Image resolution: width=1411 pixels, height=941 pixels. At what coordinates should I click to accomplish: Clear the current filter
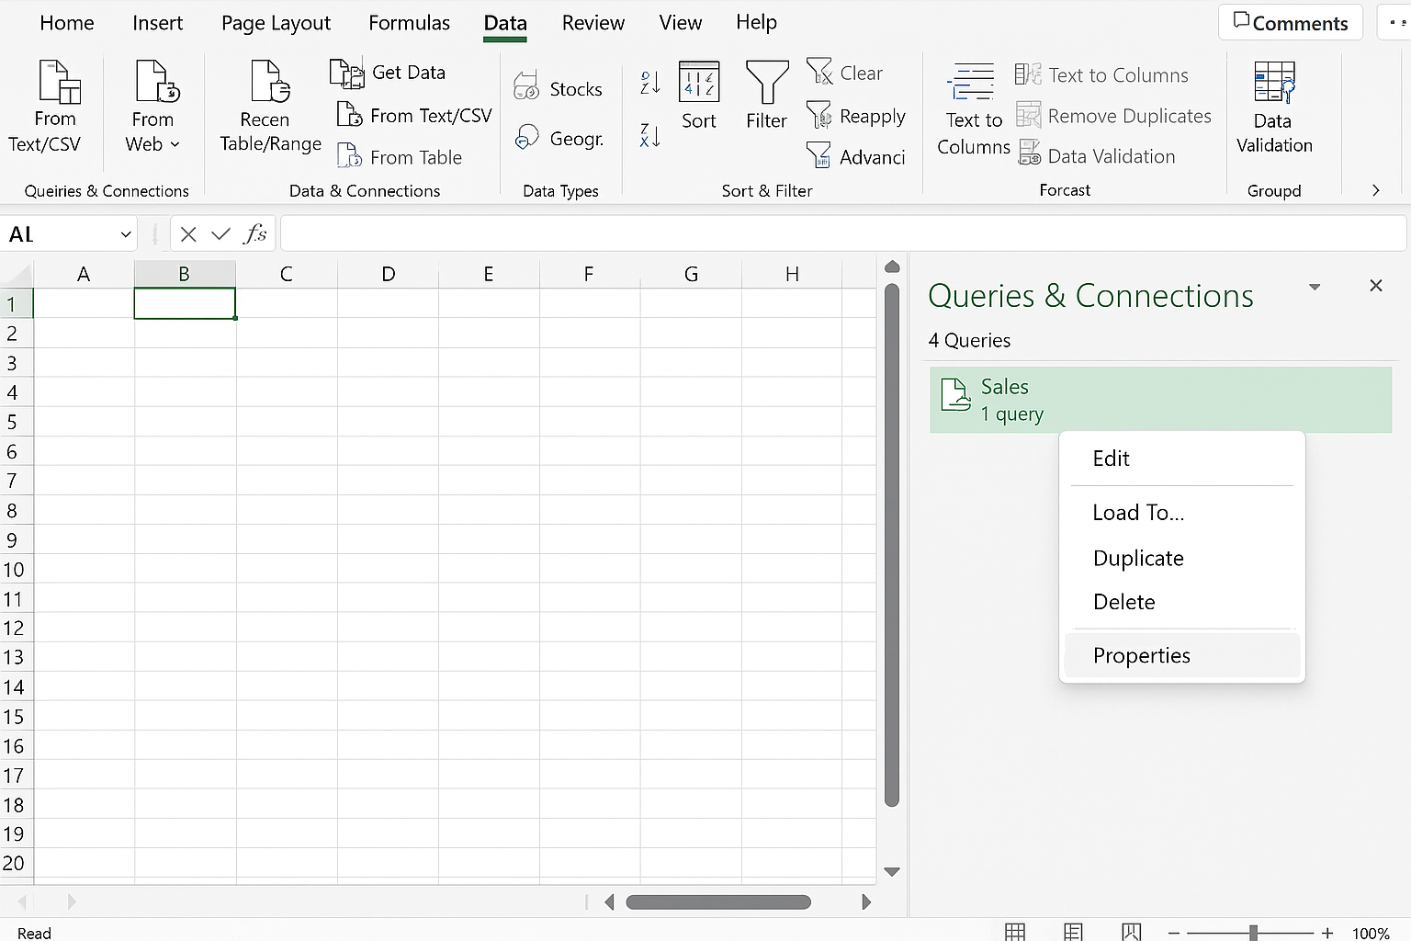tap(844, 73)
